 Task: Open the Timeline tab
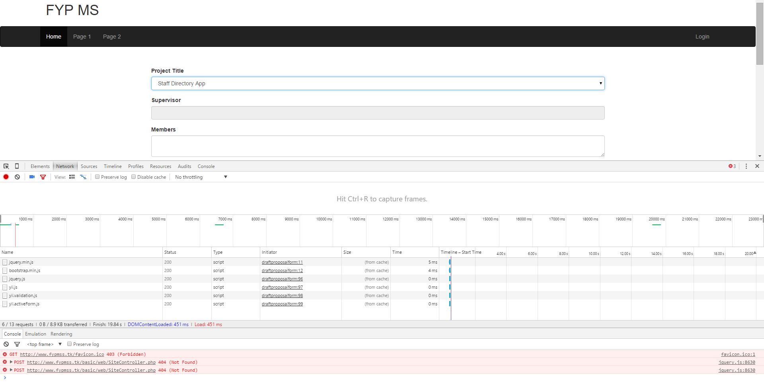tap(113, 166)
